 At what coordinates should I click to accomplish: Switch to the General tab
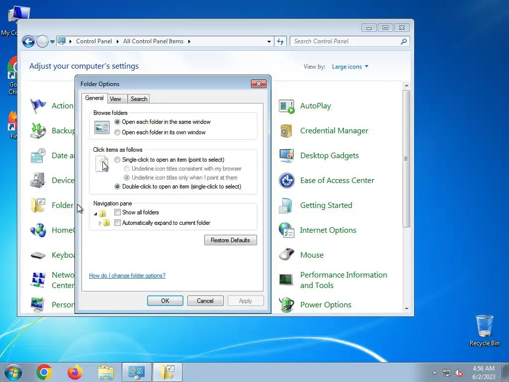94,98
